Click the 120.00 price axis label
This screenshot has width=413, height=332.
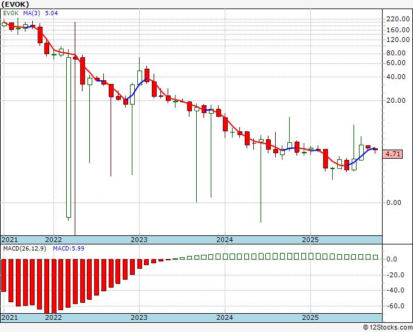pyautogui.click(x=398, y=40)
